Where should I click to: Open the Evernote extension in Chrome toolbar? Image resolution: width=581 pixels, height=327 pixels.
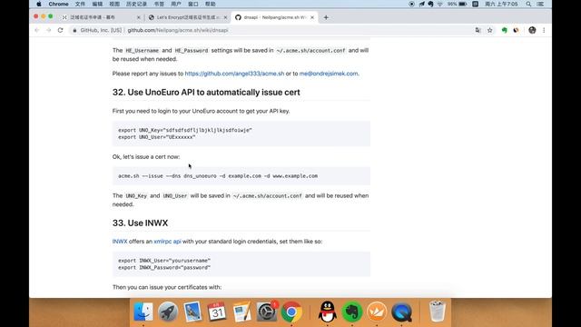coord(505,30)
